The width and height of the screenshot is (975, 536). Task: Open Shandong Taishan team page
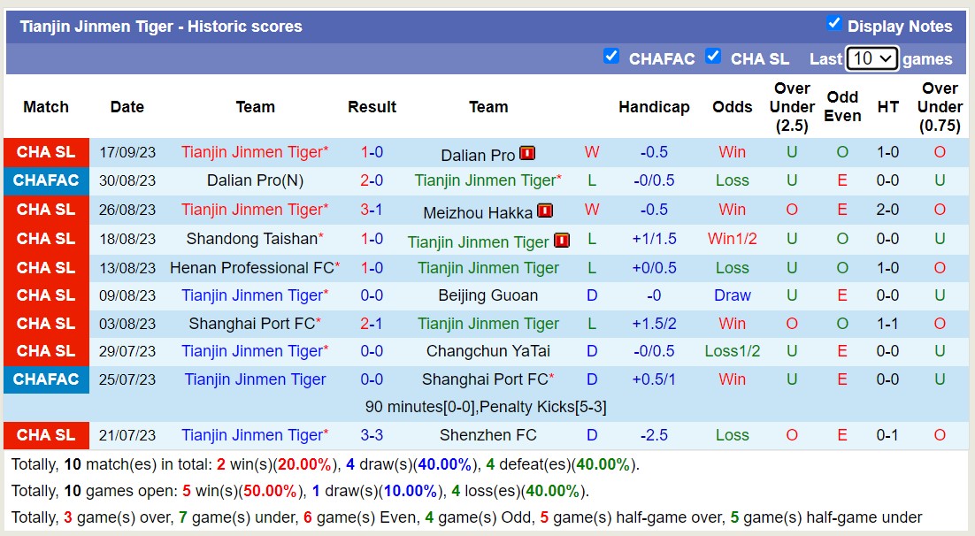click(x=252, y=239)
